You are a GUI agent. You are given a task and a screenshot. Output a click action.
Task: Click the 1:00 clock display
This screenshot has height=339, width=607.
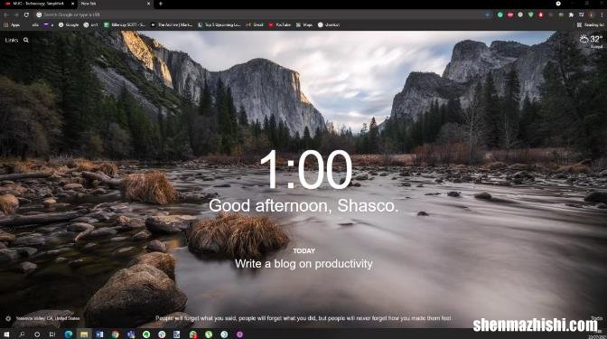306,170
